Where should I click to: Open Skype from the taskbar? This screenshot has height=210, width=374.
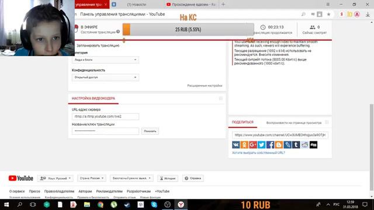tap(154, 205)
